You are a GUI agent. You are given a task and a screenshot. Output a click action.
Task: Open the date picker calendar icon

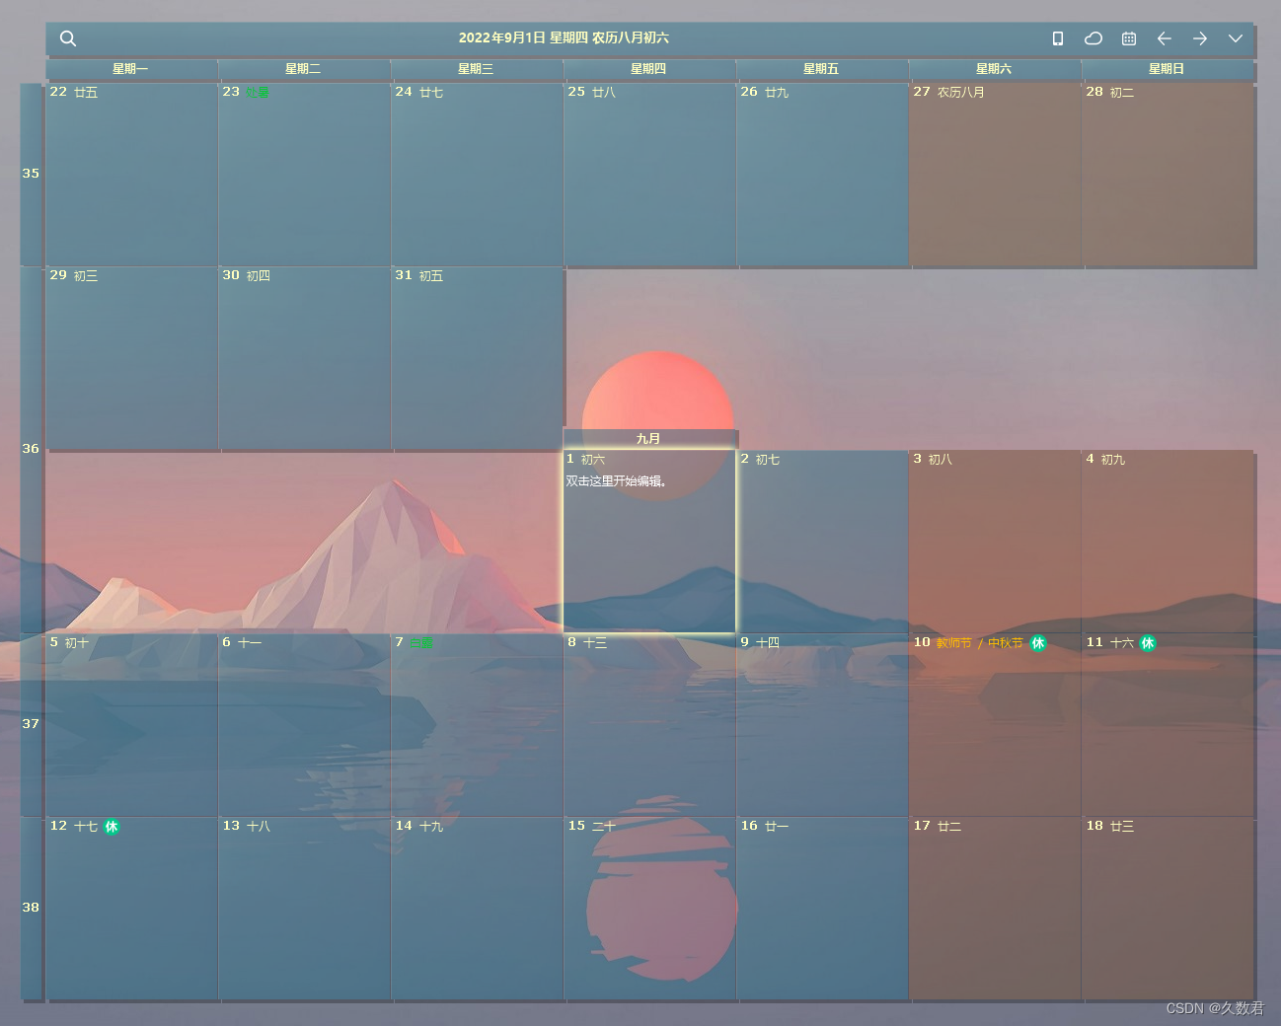click(1129, 38)
